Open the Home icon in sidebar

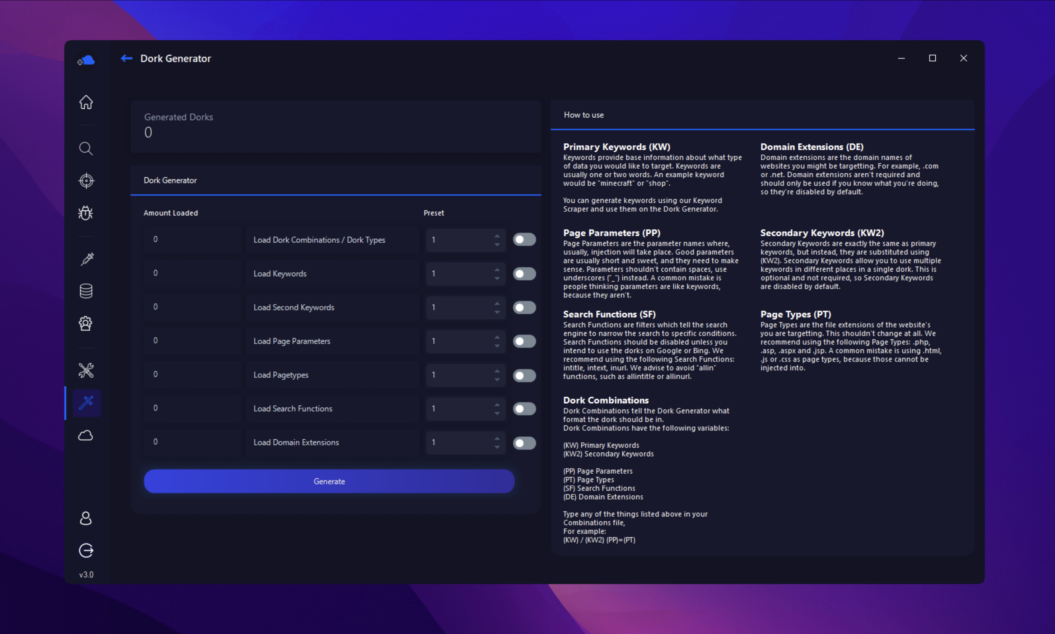86,102
